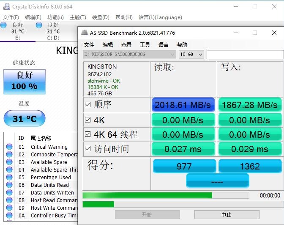Click the greyed 开始 start button
This screenshot has width=284, height=225.
[147, 215]
